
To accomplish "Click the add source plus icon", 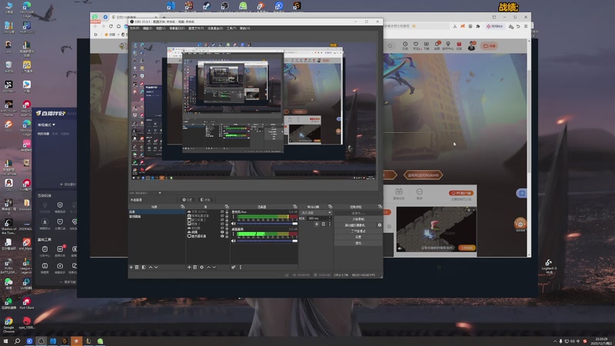I will (189, 267).
